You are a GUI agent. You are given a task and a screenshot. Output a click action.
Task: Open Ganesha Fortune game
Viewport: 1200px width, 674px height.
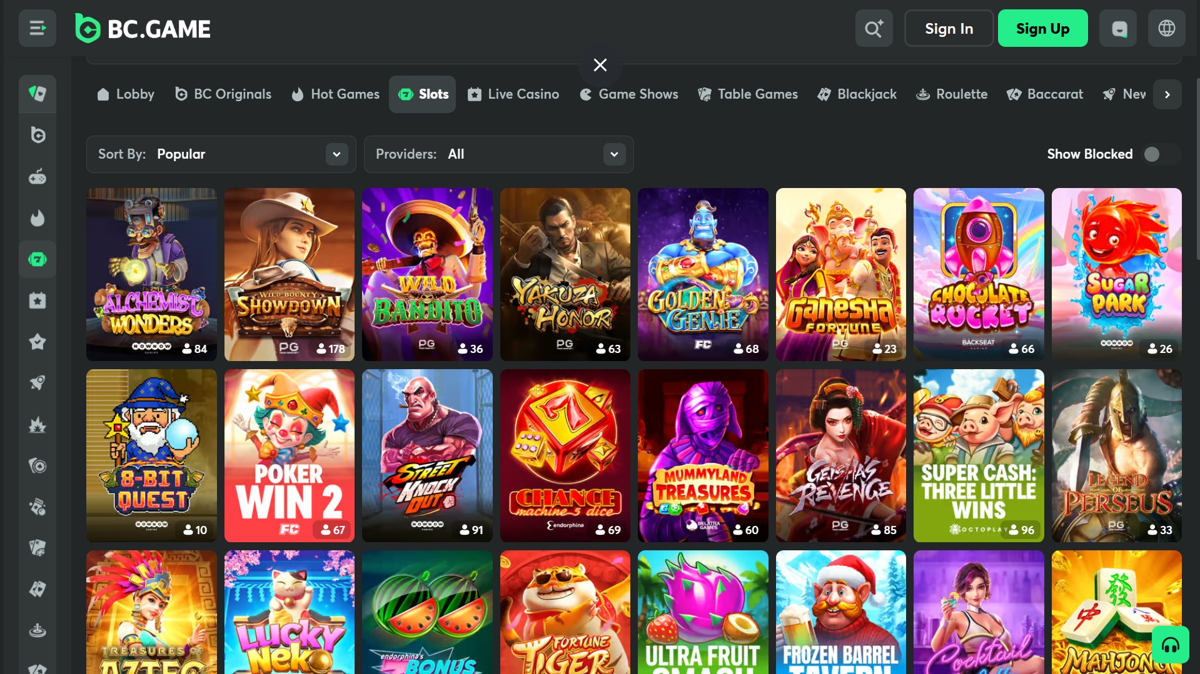tap(841, 274)
